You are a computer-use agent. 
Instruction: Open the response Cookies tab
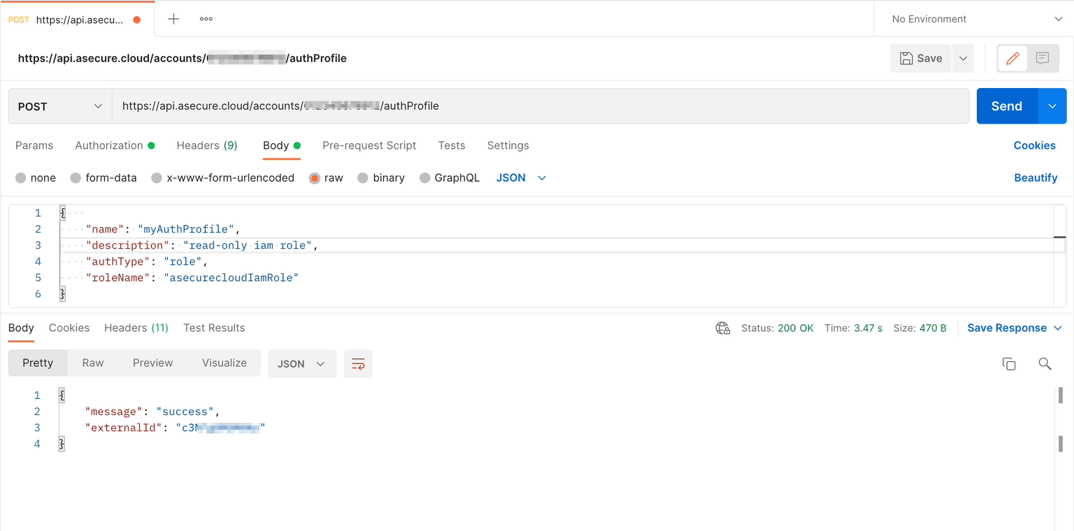(x=69, y=328)
